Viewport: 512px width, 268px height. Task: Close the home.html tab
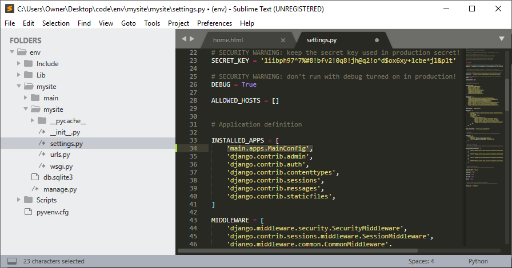pyautogui.click(x=283, y=40)
